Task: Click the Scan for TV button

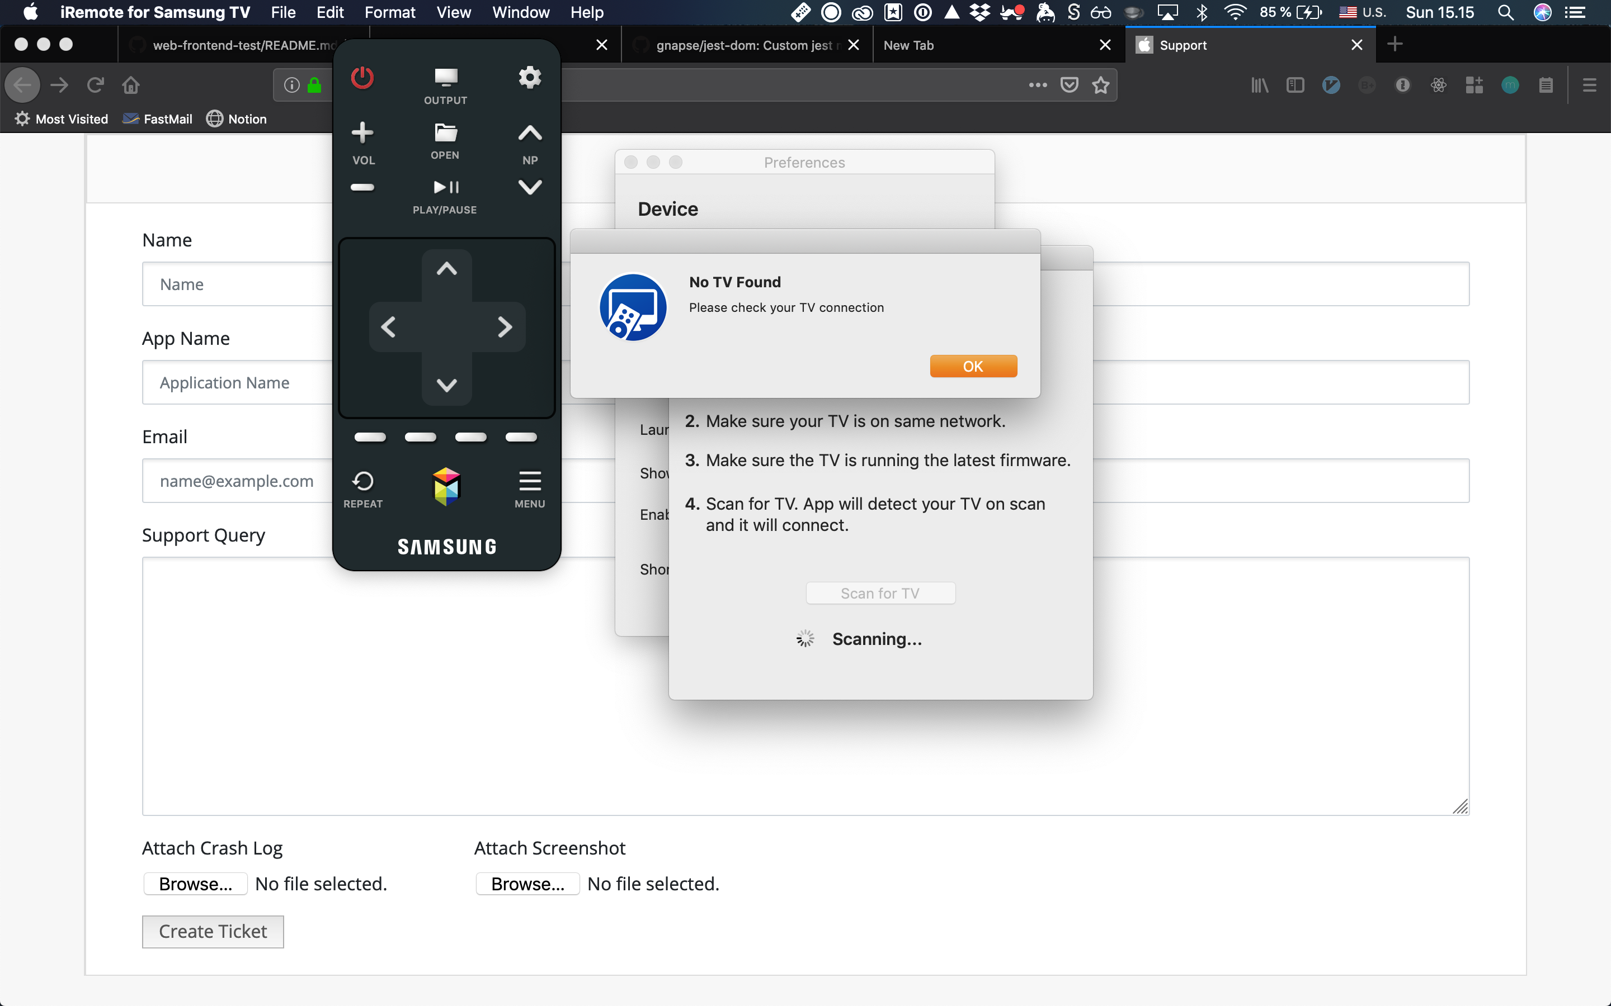Action: point(880,593)
